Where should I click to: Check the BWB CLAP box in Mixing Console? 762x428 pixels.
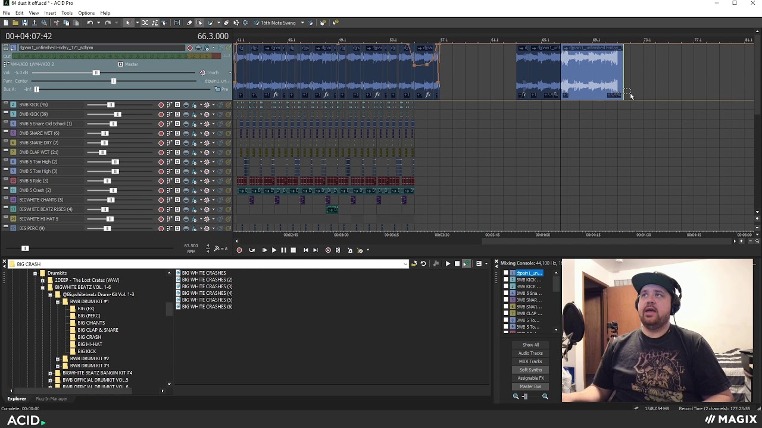pyautogui.click(x=506, y=313)
